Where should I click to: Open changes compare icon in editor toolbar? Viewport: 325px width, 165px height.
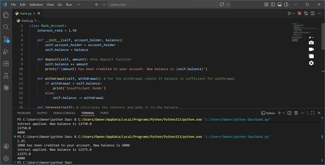click(306, 13)
